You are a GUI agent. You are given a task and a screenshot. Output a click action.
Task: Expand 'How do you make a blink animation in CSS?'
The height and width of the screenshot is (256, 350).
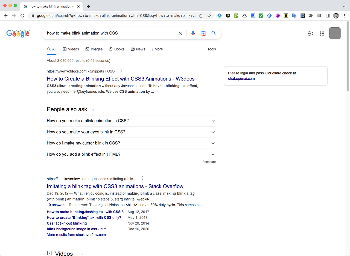pyautogui.click(x=132, y=121)
